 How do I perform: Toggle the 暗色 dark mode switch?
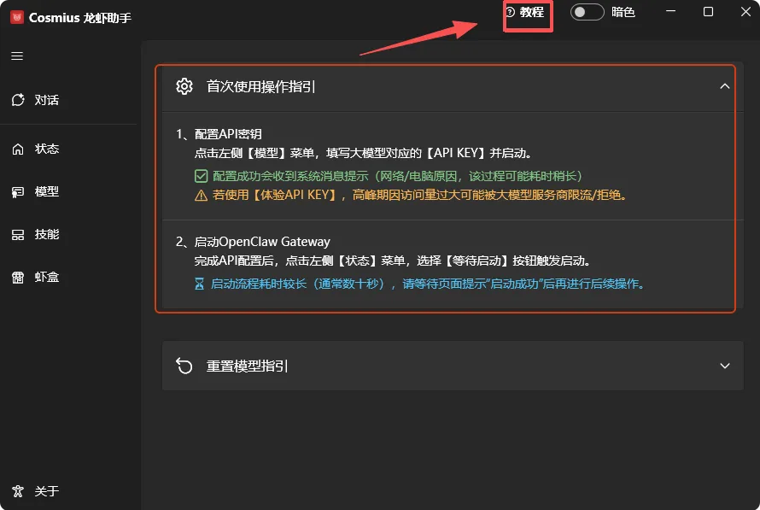[587, 12]
